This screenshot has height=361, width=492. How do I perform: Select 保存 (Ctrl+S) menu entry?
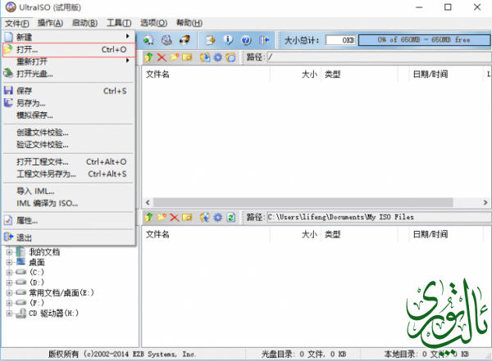[x=69, y=91]
